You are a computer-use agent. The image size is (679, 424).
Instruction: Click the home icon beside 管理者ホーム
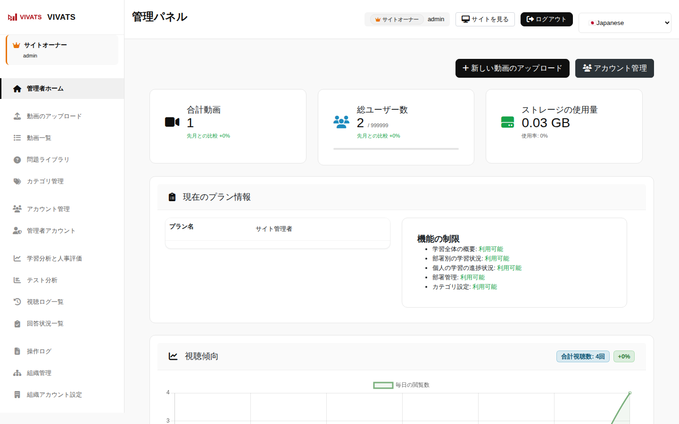point(17,89)
